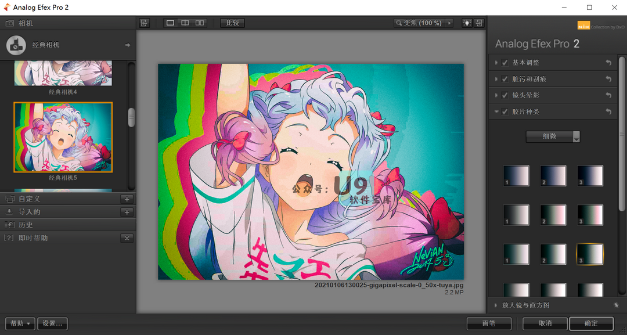Expand the 脏污和刮痕 section triangle

pos(496,79)
